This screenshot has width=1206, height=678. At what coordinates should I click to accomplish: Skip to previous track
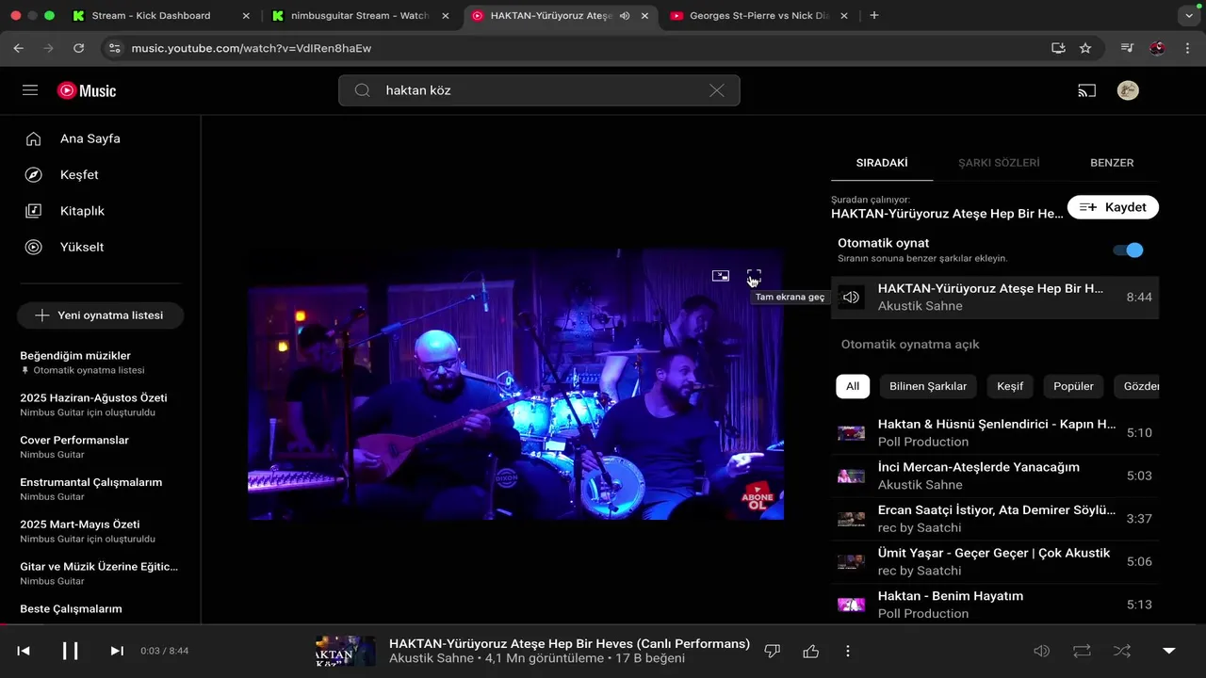pos(24,651)
